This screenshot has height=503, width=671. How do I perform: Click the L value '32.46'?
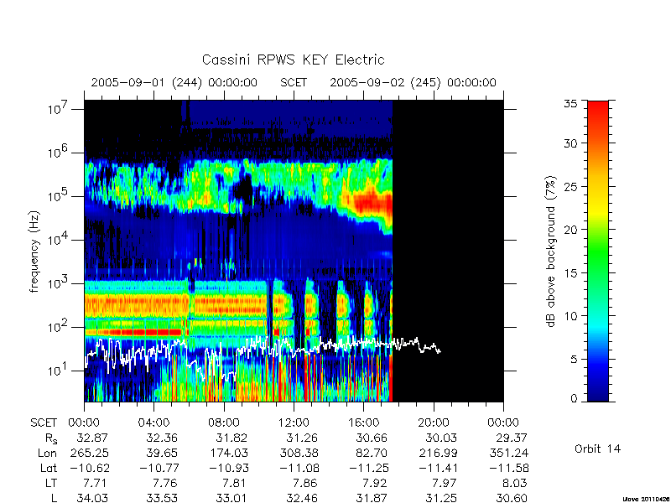tap(302, 498)
